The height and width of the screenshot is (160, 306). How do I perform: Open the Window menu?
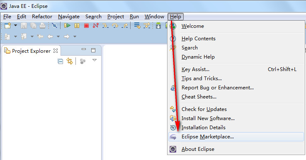(x=154, y=17)
